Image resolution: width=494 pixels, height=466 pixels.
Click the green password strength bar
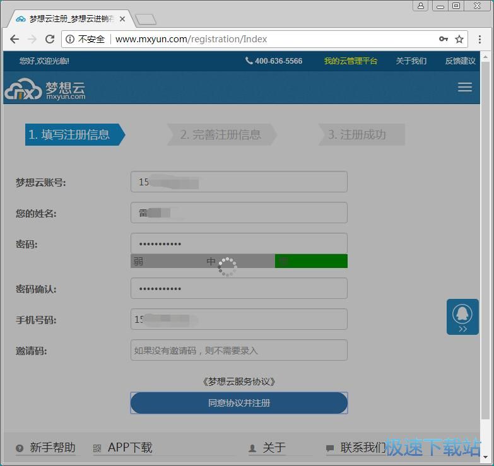[x=311, y=261]
